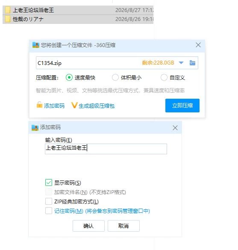The height and width of the screenshot is (250, 238).
Task: Start compression with 立即压缩 button
Action: tap(182, 106)
